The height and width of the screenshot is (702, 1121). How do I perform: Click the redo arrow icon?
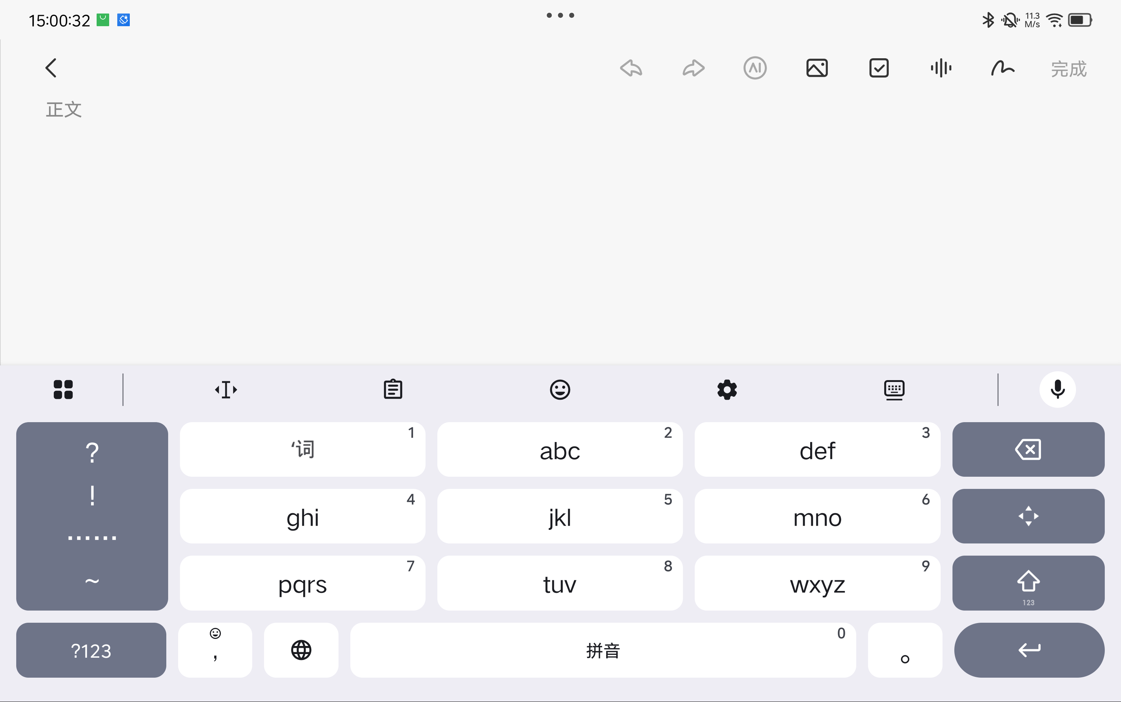point(693,68)
